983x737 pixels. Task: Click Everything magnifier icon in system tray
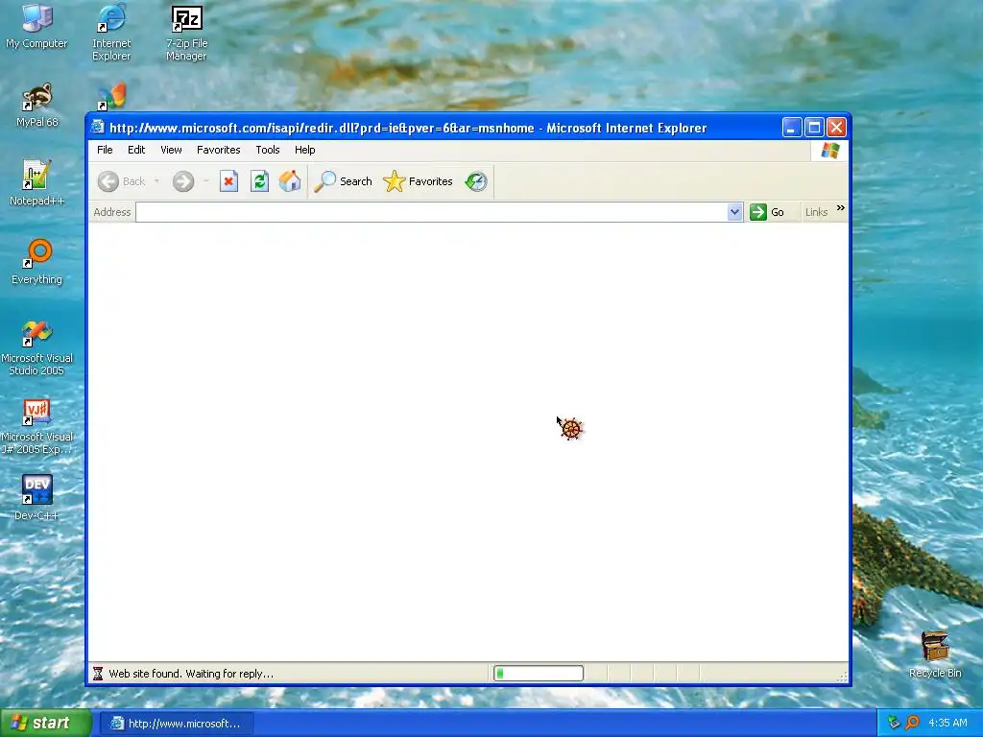pos(912,723)
